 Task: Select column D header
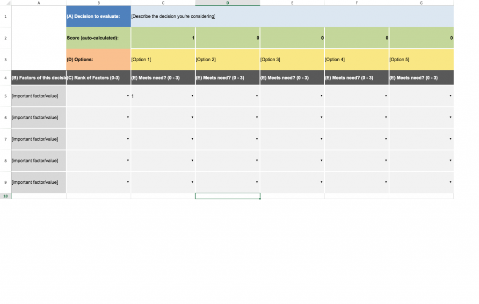coord(227,3)
